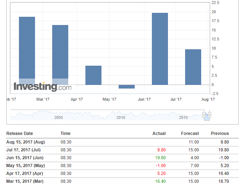Click the 2005 label on navigator timeline
This screenshot has height=186, width=243.
coord(59,117)
